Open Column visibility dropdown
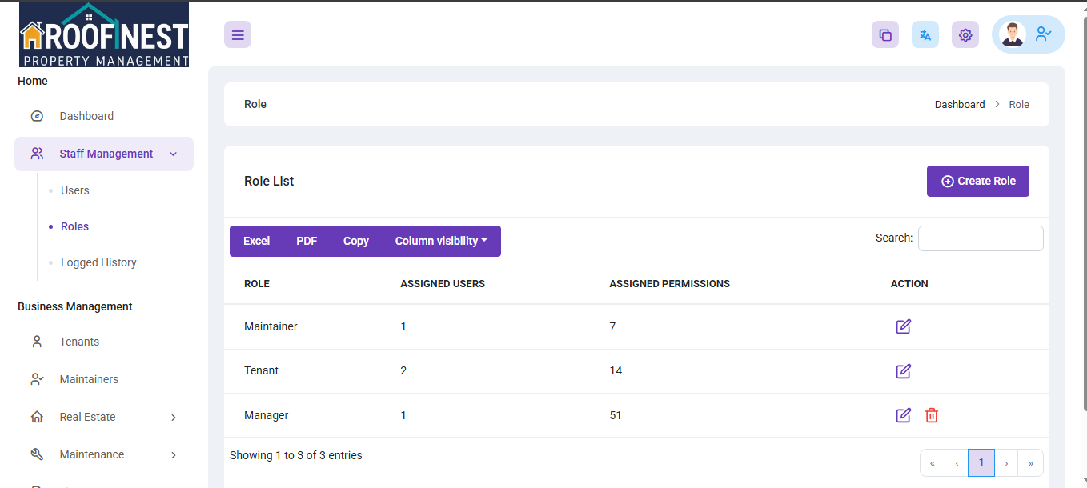 (x=441, y=241)
